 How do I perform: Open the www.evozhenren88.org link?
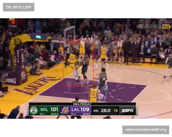[x=146, y=130]
